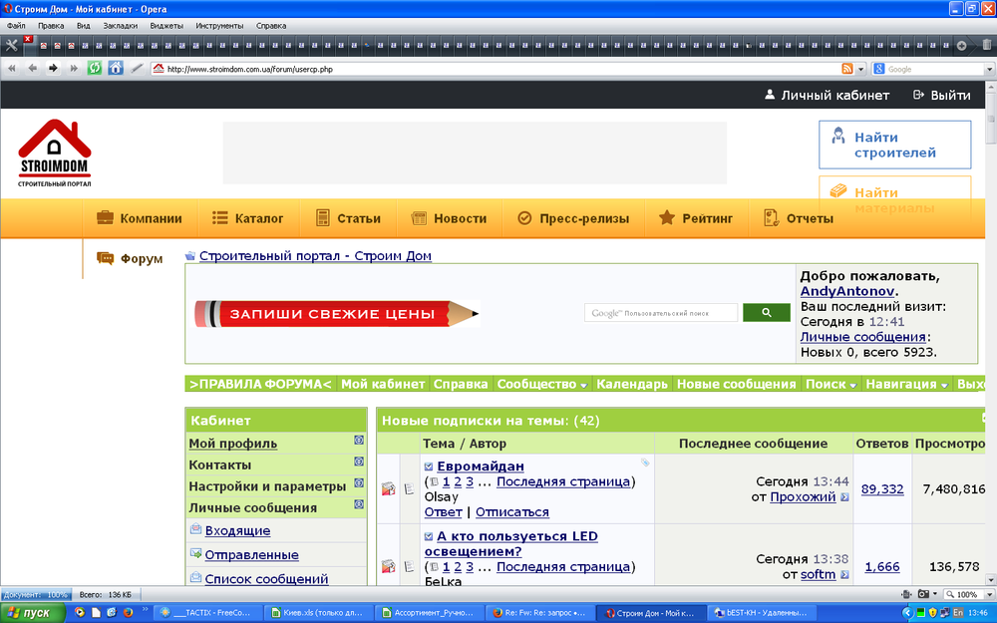Click the RSS feed icon near the address bar
Viewport: 997px width, 623px height.
pyautogui.click(x=845, y=68)
